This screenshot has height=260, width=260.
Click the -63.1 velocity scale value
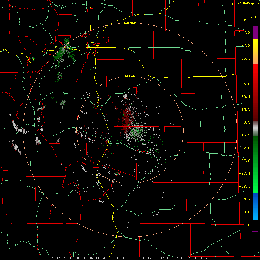245,174
